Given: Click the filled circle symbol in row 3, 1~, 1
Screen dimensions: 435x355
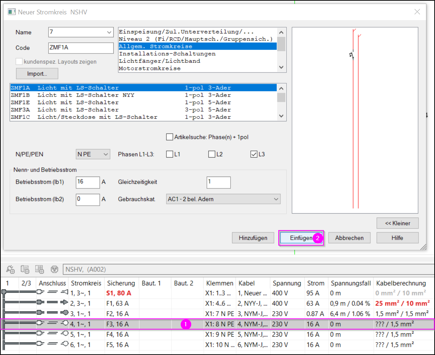Looking at the screenshot, I should 65,313.
